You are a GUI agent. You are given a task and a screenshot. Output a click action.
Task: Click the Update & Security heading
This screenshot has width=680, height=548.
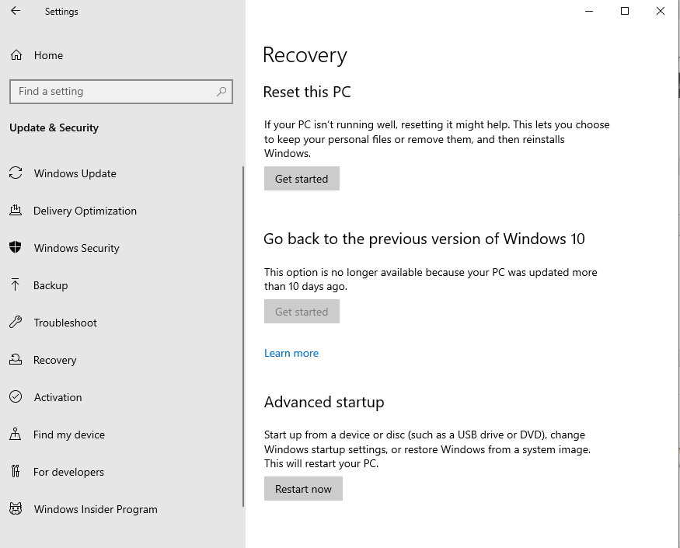click(x=54, y=127)
